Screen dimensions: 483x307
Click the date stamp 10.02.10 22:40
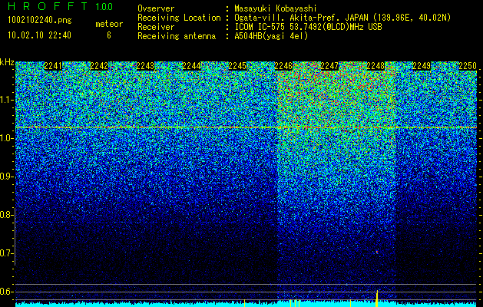[x=39, y=35]
